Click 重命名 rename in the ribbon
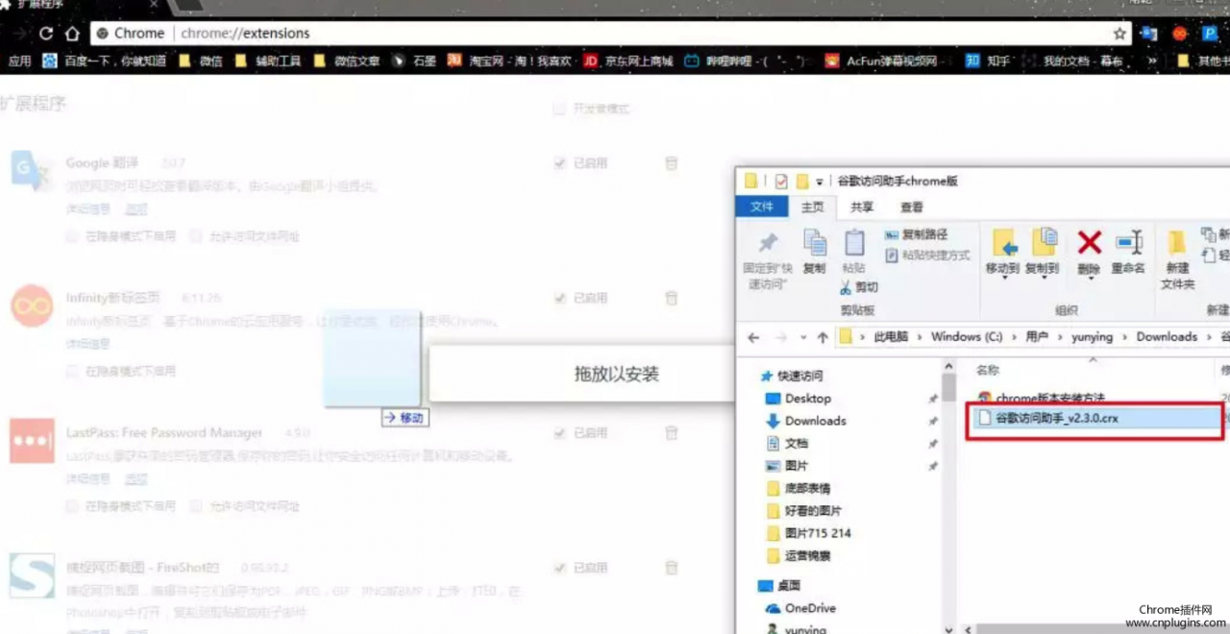Screen dimensions: 1230x634 click(x=1128, y=252)
